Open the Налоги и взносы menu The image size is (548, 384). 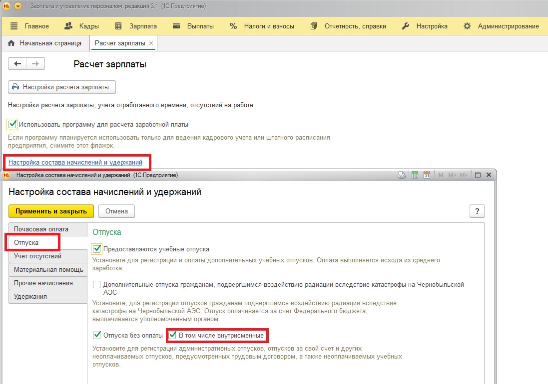pyautogui.click(x=262, y=26)
